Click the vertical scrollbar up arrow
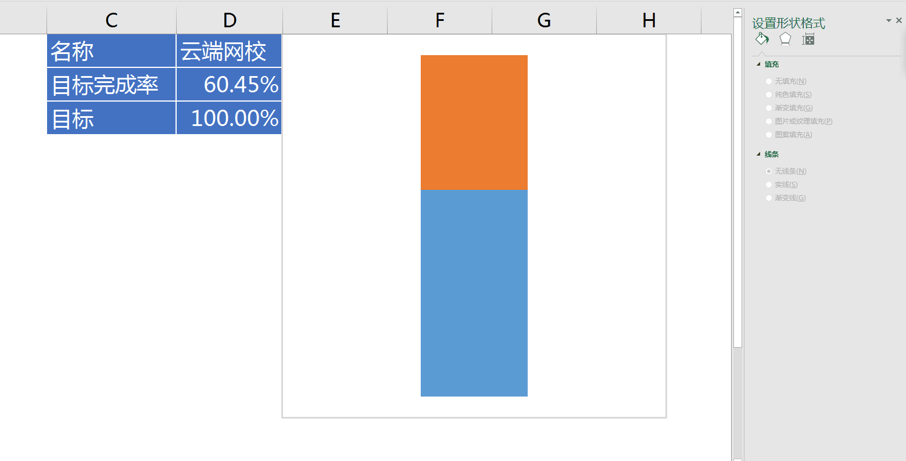The height and width of the screenshot is (461, 906). point(737,12)
